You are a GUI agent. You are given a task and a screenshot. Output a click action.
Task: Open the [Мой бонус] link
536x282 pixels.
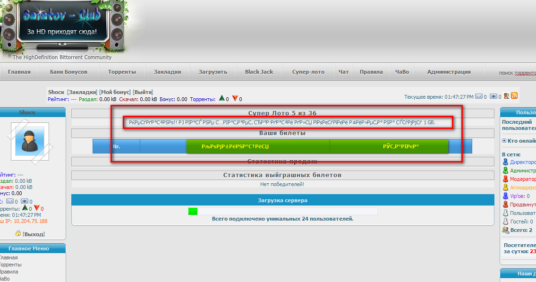[x=115, y=92]
